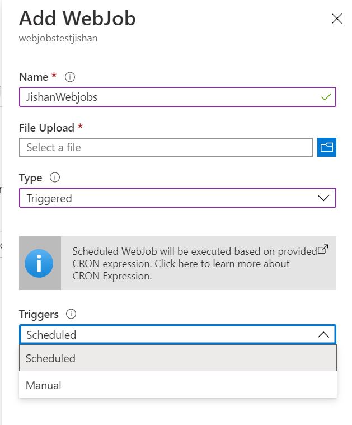Click the Triggers combo box showing Scheduled
The image size is (352, 425).
tap(177, 334)
